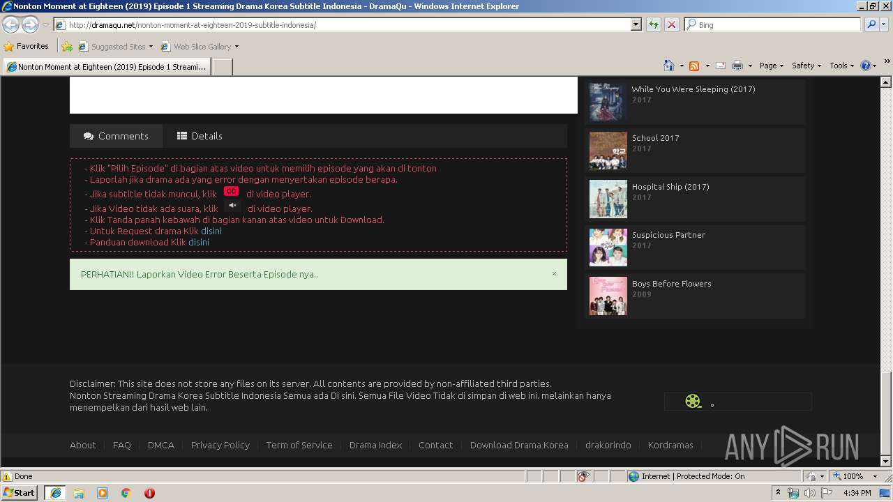Expand the Print icon dropdown arrow
The image size is (893, 502).
click(x=750, y=66)
